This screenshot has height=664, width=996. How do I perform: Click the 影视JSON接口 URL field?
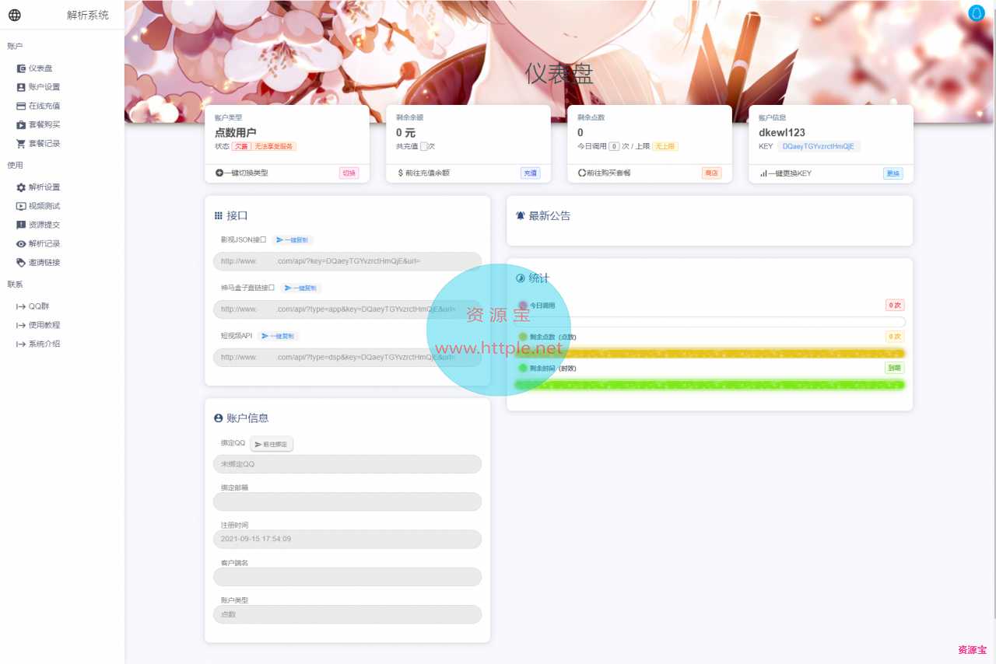[347, 261]
